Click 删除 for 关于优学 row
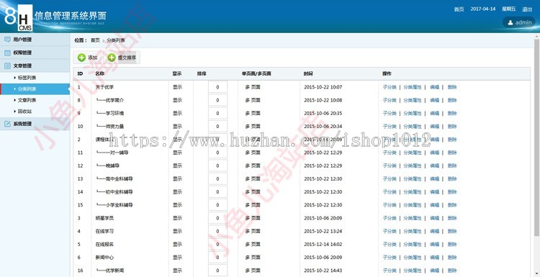The width and height of the screenshot is (540, 277). (x=452, y=87)
